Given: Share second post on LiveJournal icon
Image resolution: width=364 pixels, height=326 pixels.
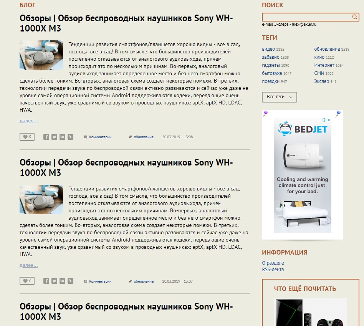Looking at the screenshot, I should click(70, 281).
